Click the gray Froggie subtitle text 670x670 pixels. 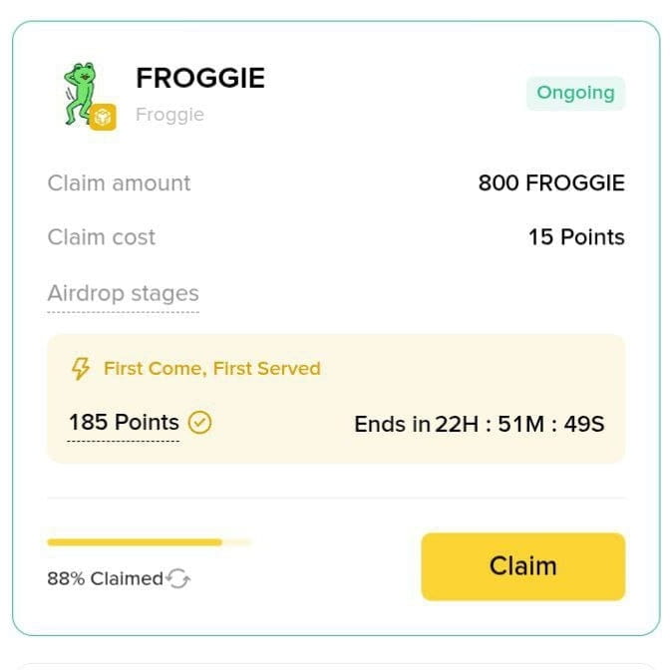(x=169, y=115)
